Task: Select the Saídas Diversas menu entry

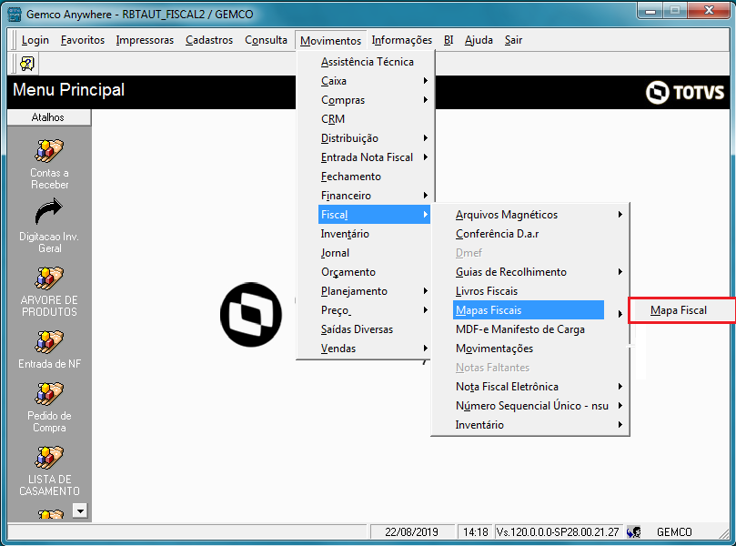Action: point(374,329)
